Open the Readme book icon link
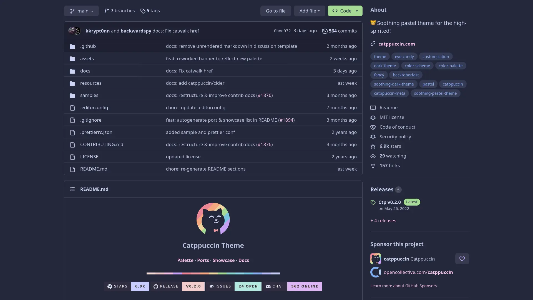This screenshot has height=300, width=533. click(373, 108)
